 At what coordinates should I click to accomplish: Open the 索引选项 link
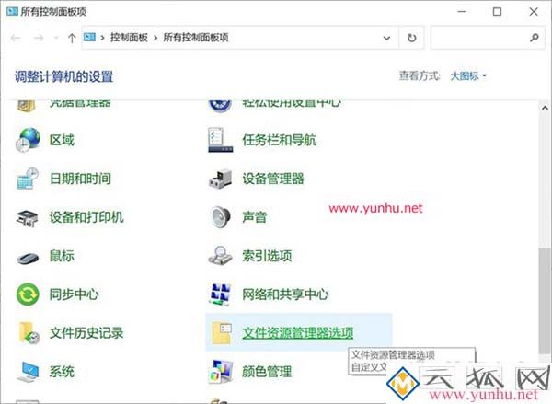pos(267,256)
